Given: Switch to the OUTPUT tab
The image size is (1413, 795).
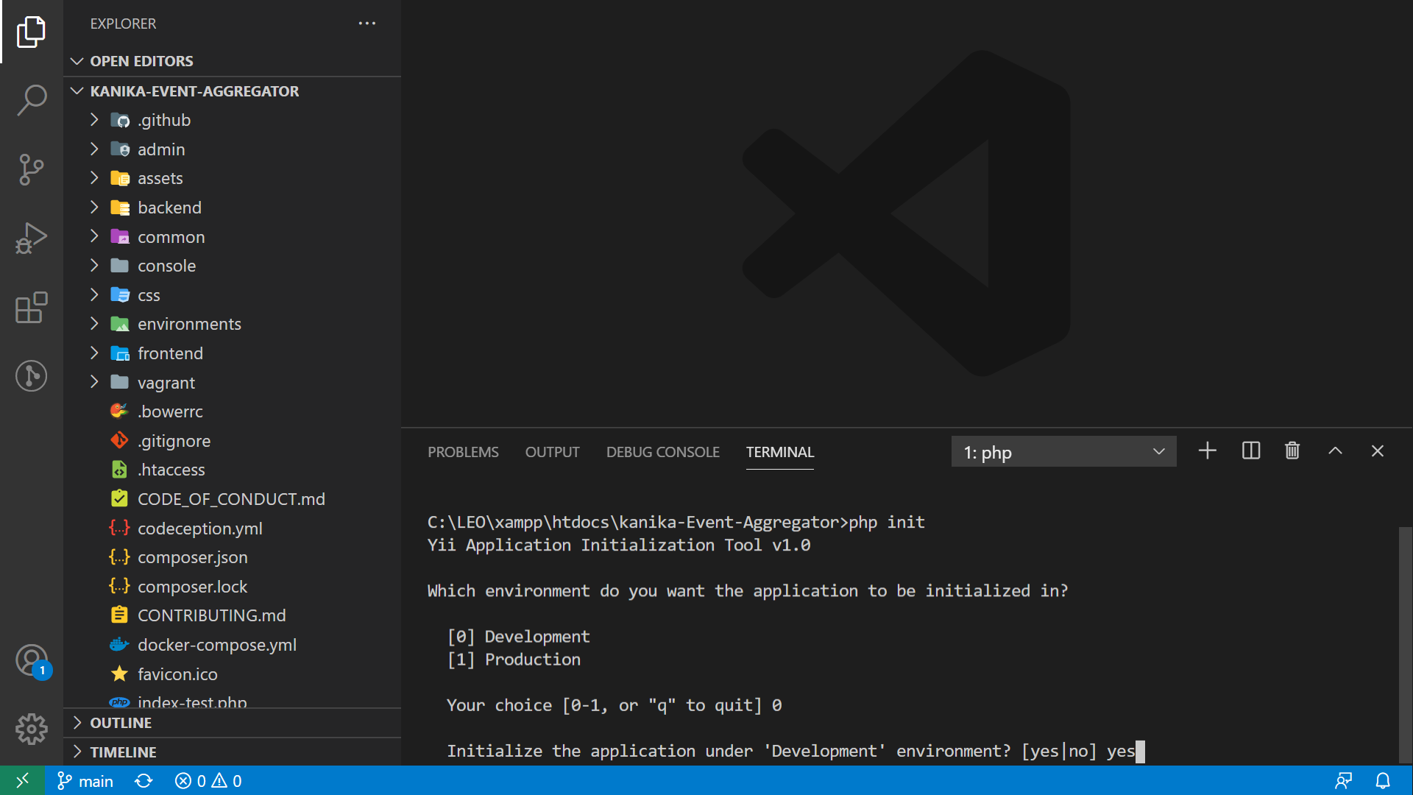Looking at the screenshot, I should (x=552, y=452).
